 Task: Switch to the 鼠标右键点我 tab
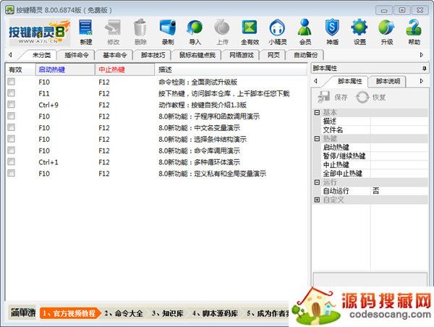197,55
